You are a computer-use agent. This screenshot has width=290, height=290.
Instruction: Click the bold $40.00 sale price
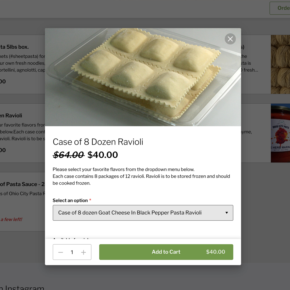pos(103,155)
